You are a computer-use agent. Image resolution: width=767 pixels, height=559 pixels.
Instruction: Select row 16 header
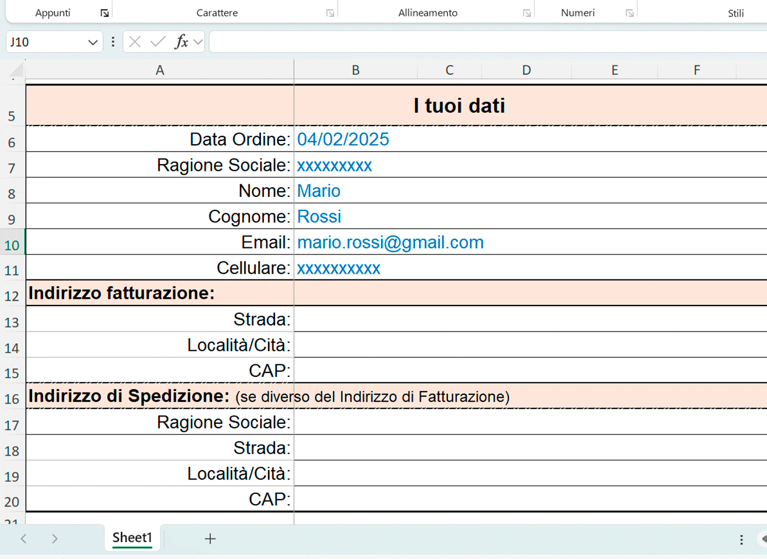pyautogui.click(x=12, y=396)
